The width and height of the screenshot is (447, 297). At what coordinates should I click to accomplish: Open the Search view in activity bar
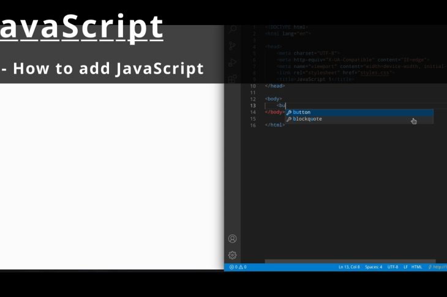(x=233, y=29)
